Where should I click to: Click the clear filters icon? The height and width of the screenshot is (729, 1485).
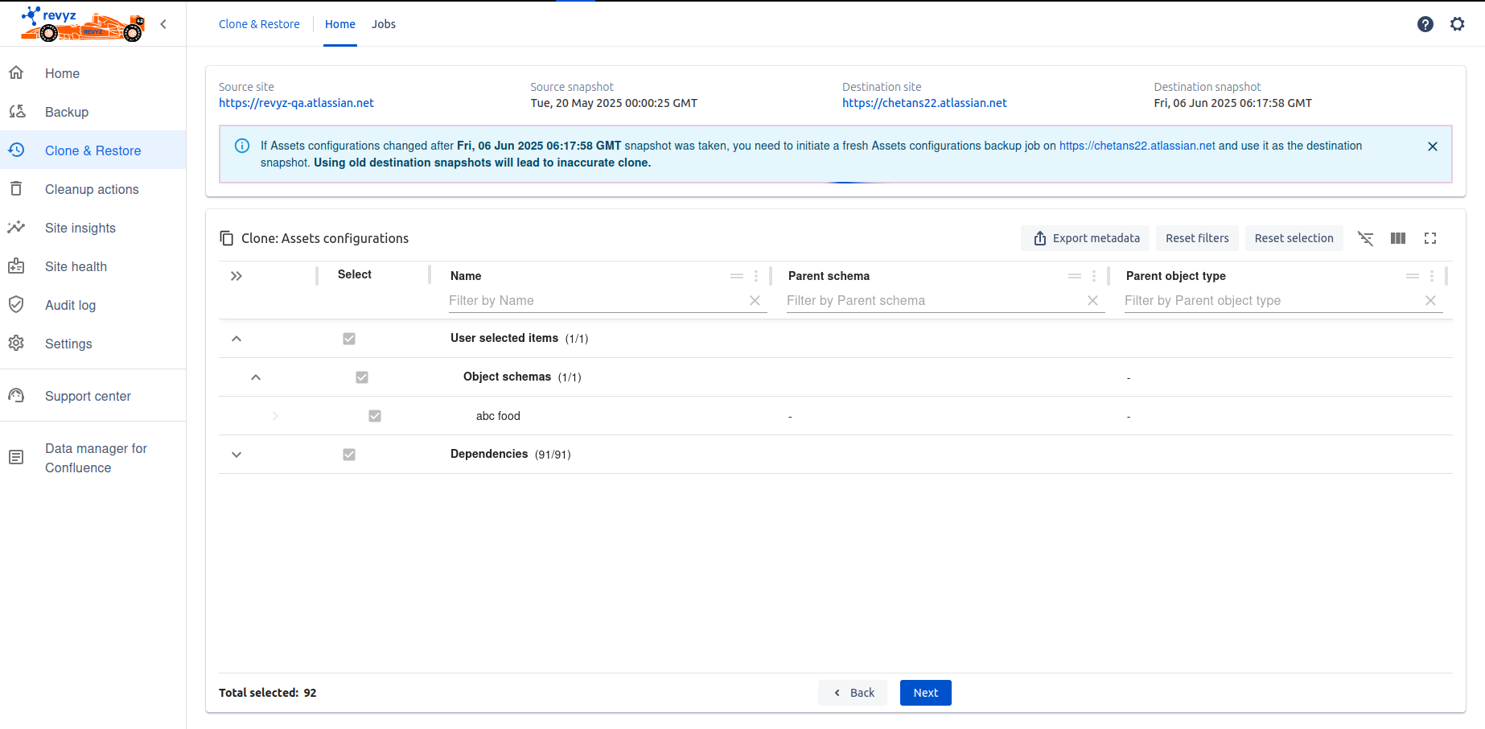tap(1365, 238)
